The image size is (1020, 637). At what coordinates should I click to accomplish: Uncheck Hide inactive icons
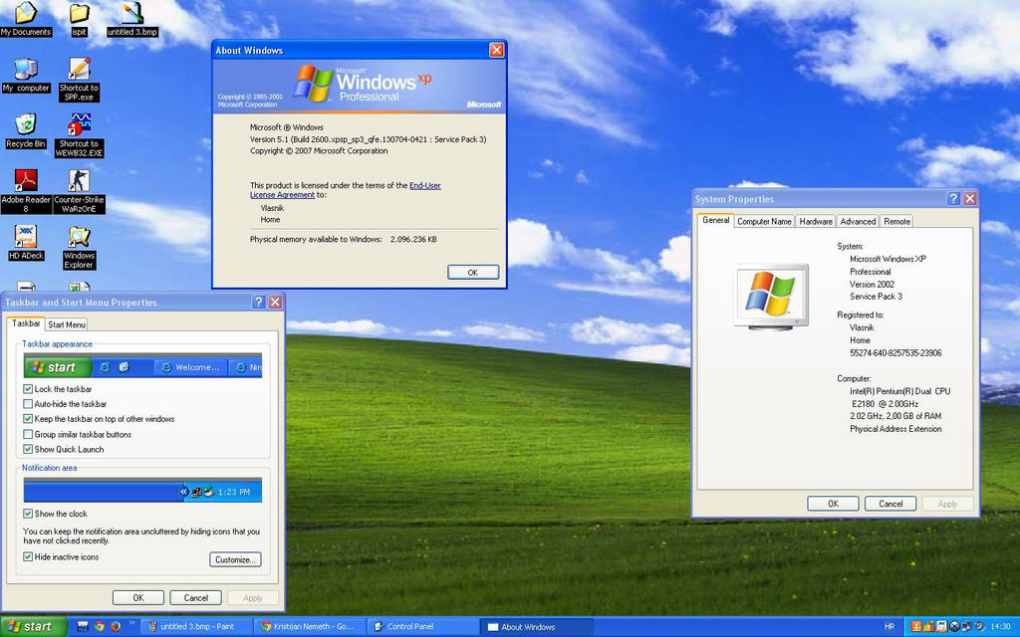point(28,557)
